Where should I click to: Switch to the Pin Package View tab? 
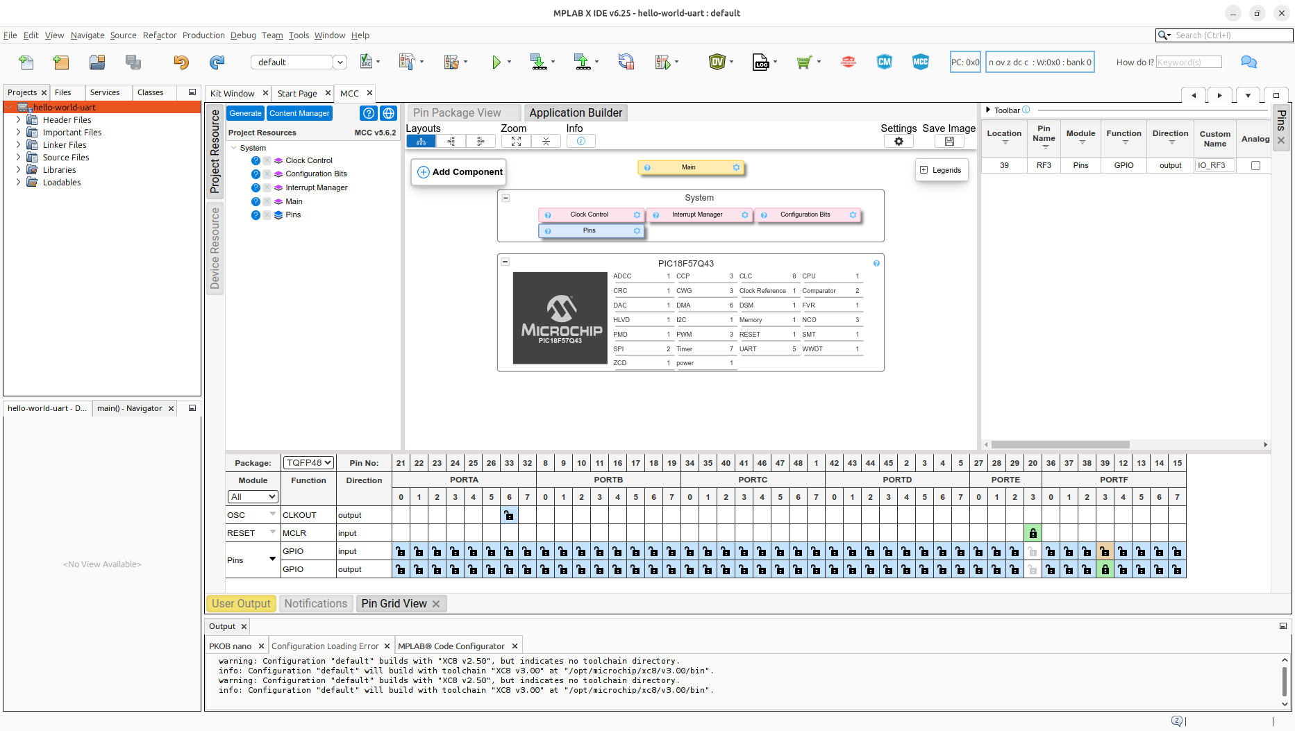coord(464,112)
